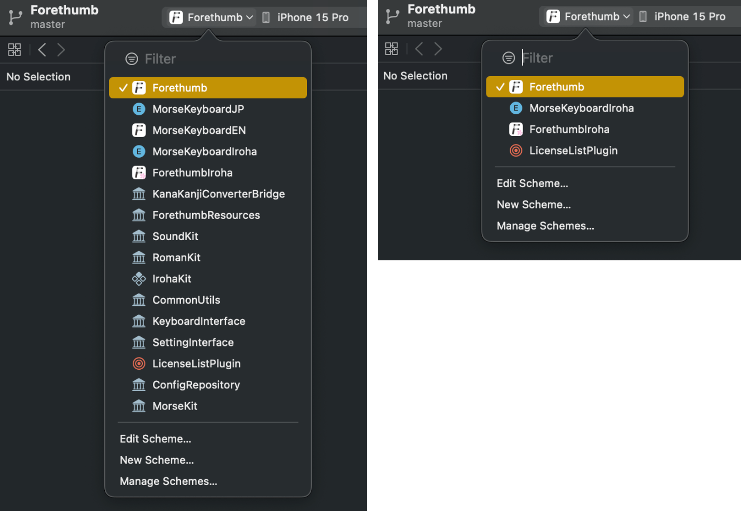Select ConfigRepository scheme
The width and height of the screenshot is (741, 511).
click(x=208, y=385)
